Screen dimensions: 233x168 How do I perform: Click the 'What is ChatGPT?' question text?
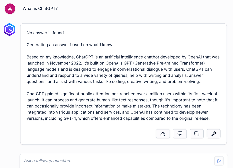click(40, 8)
